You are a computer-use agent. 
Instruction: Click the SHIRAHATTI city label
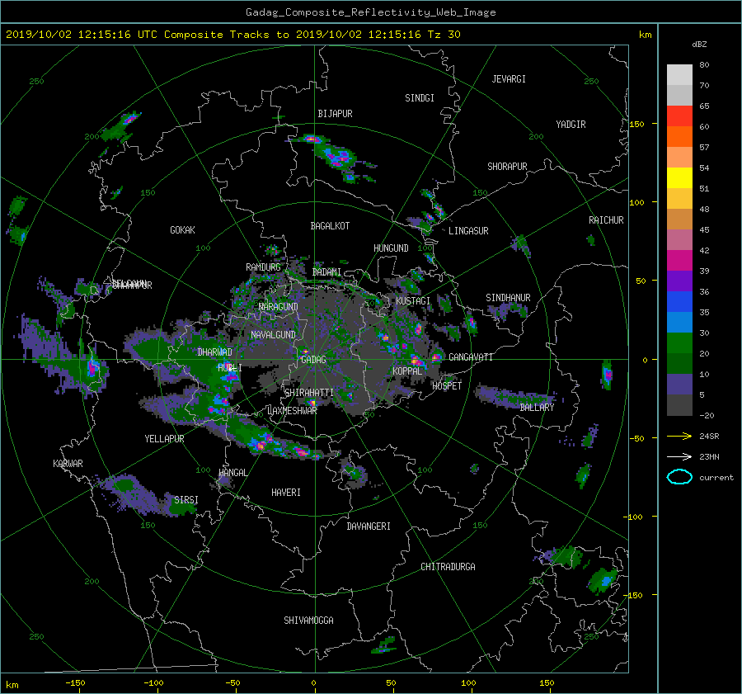point(309,393)
